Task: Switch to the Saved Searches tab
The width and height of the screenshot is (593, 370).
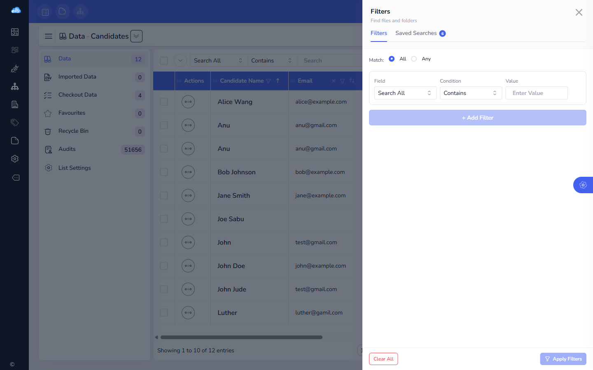Action: tap(420, 33)
